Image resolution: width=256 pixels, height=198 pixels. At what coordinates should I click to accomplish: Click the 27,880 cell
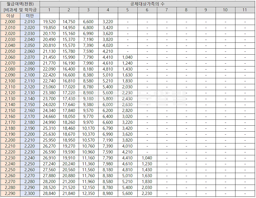(x=49, y=176)
